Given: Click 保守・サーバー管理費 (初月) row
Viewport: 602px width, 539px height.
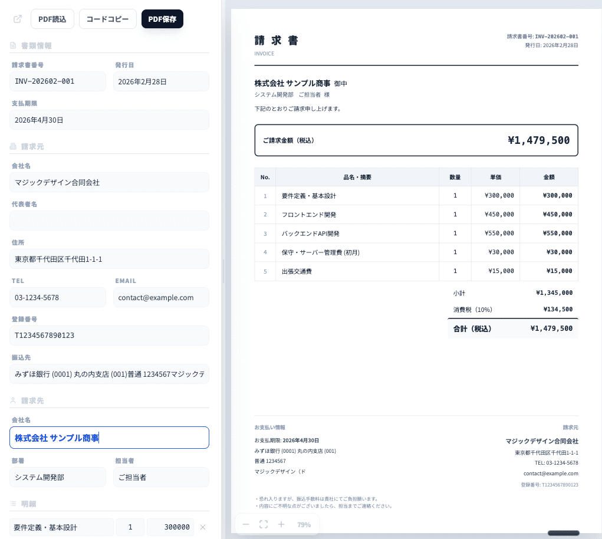Looking at the screenshot, I should click(x=416, y=252).
